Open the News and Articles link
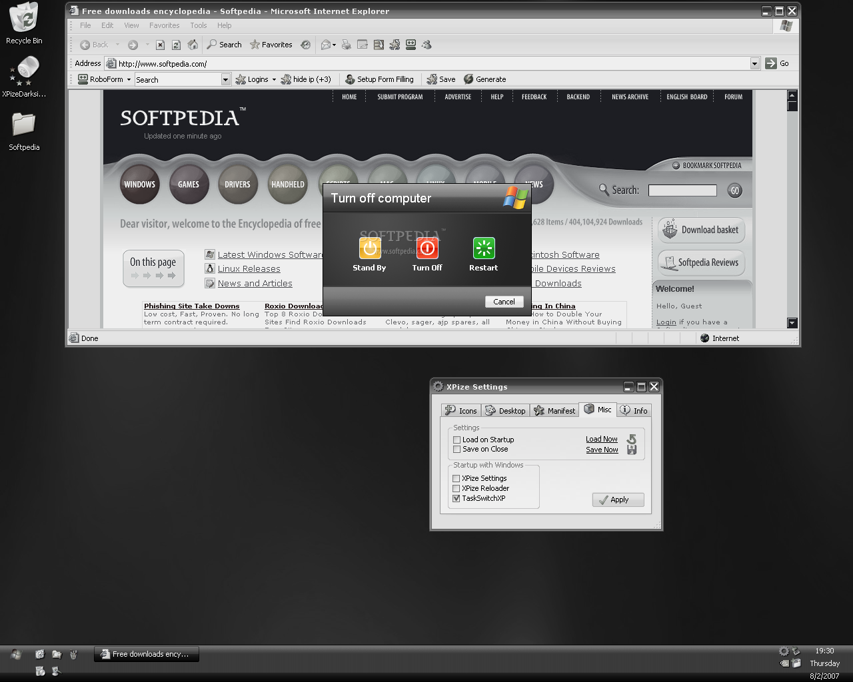The image size is (853, 682). click(x=255, y=284)
